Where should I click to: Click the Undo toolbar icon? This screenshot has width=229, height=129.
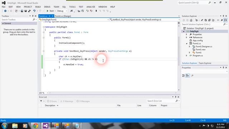(34, 11)
